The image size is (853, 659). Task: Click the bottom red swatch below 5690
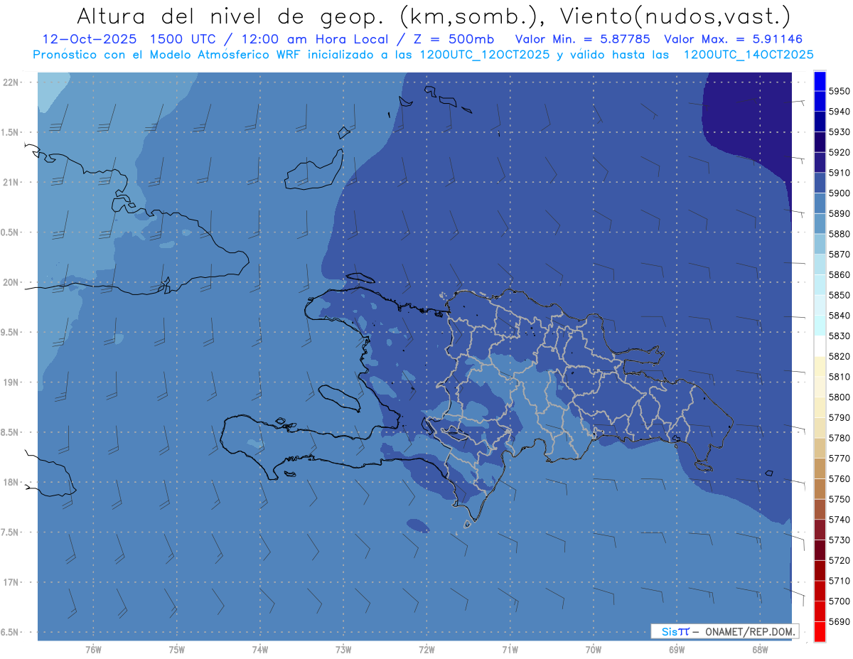click(820, 631)
